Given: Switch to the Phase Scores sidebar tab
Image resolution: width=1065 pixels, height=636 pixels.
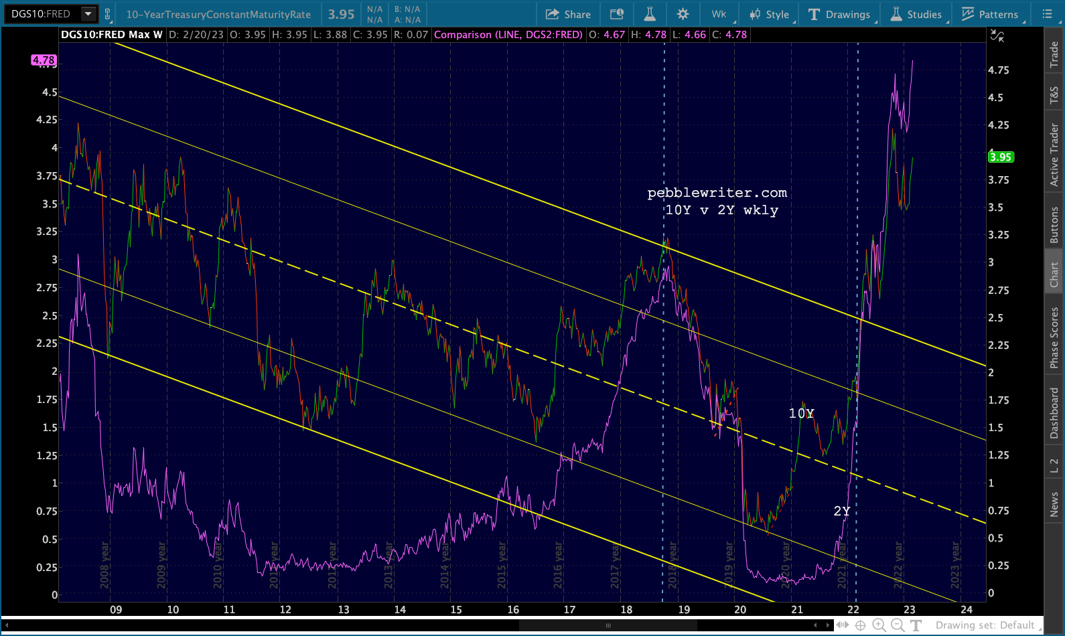Looking at the screenshot, I should (1054, 337).
